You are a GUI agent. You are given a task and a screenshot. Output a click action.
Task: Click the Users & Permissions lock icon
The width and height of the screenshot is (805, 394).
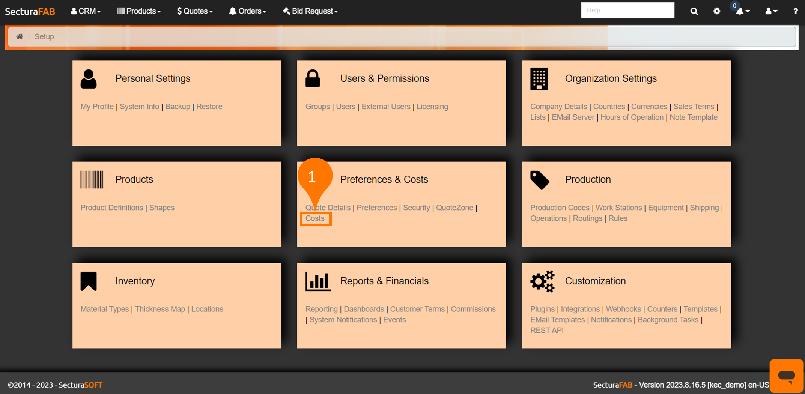click(x=312, y=78)
